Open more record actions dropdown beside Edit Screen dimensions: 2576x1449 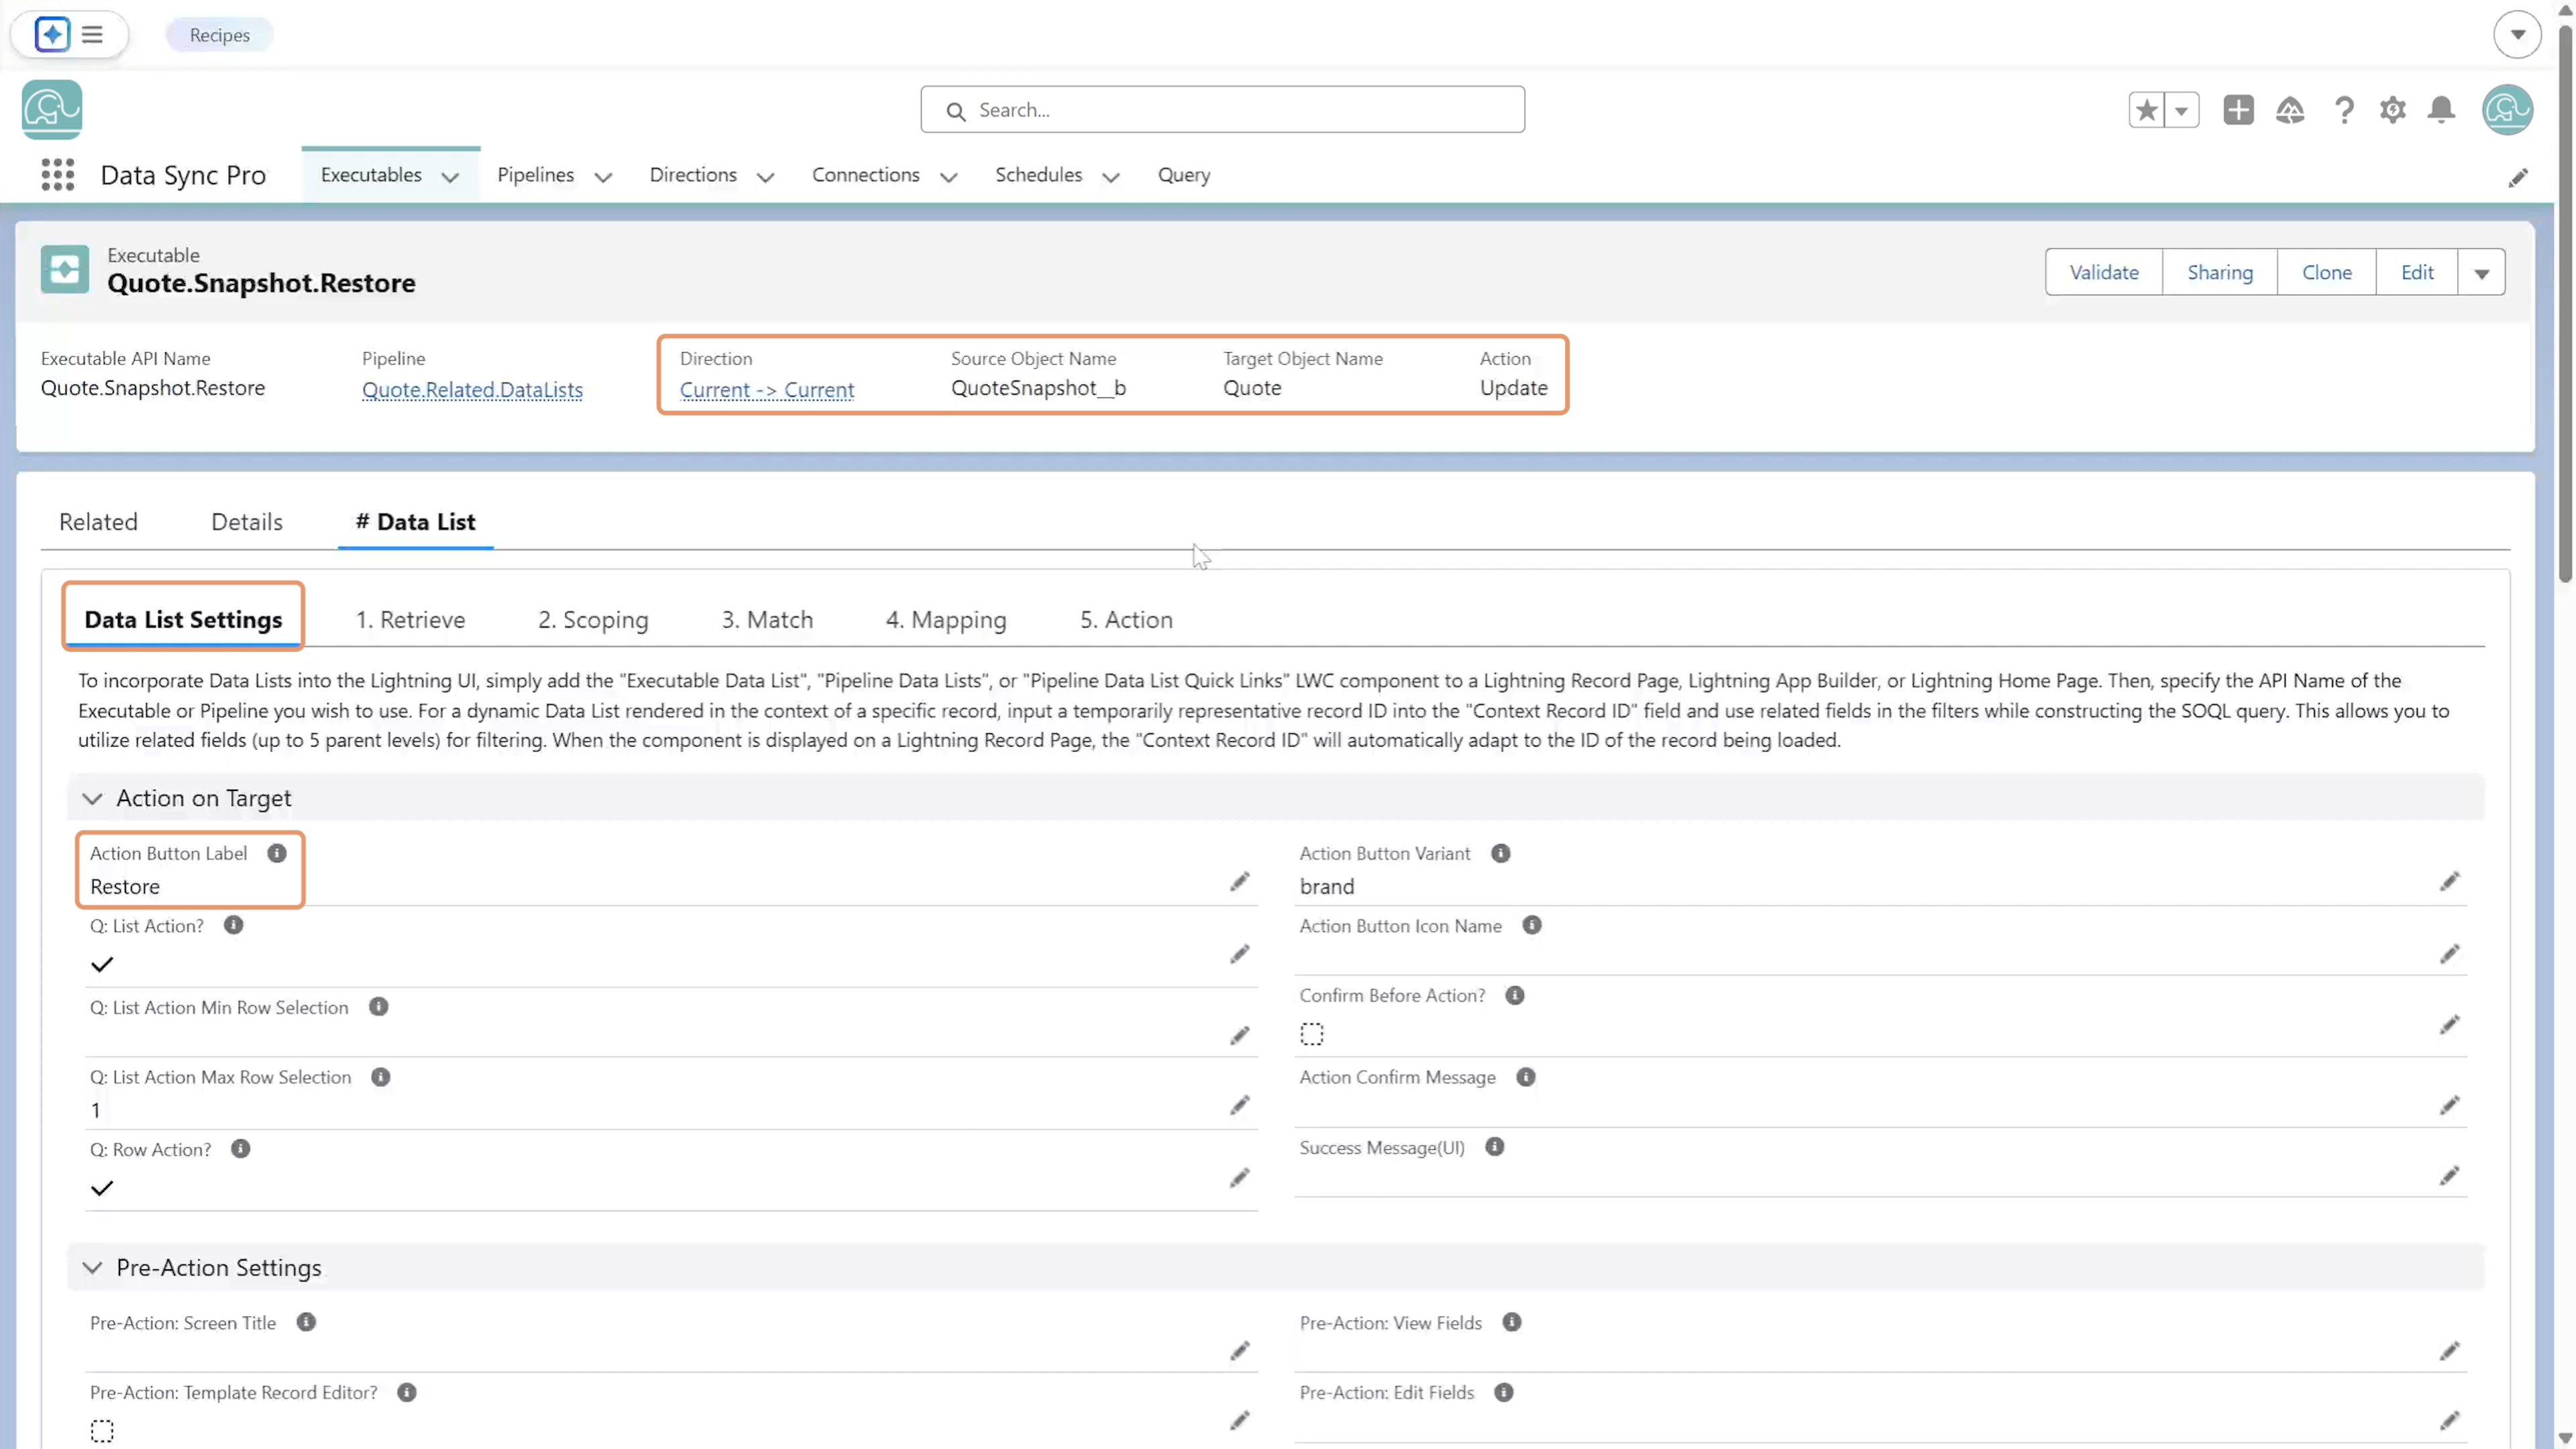(x=2481, y=273)
